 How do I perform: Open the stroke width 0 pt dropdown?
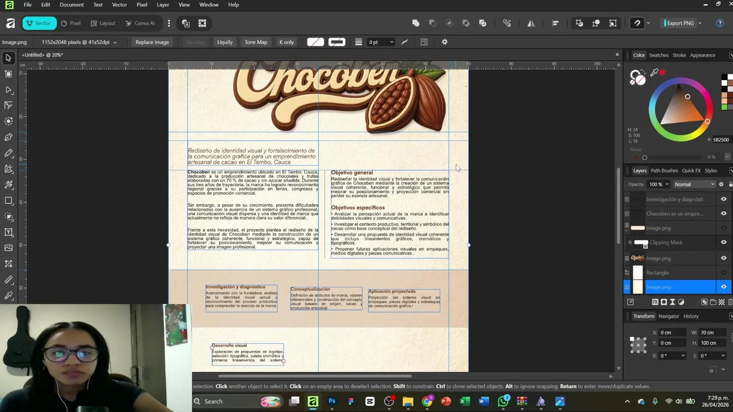[x=391, y=42]
